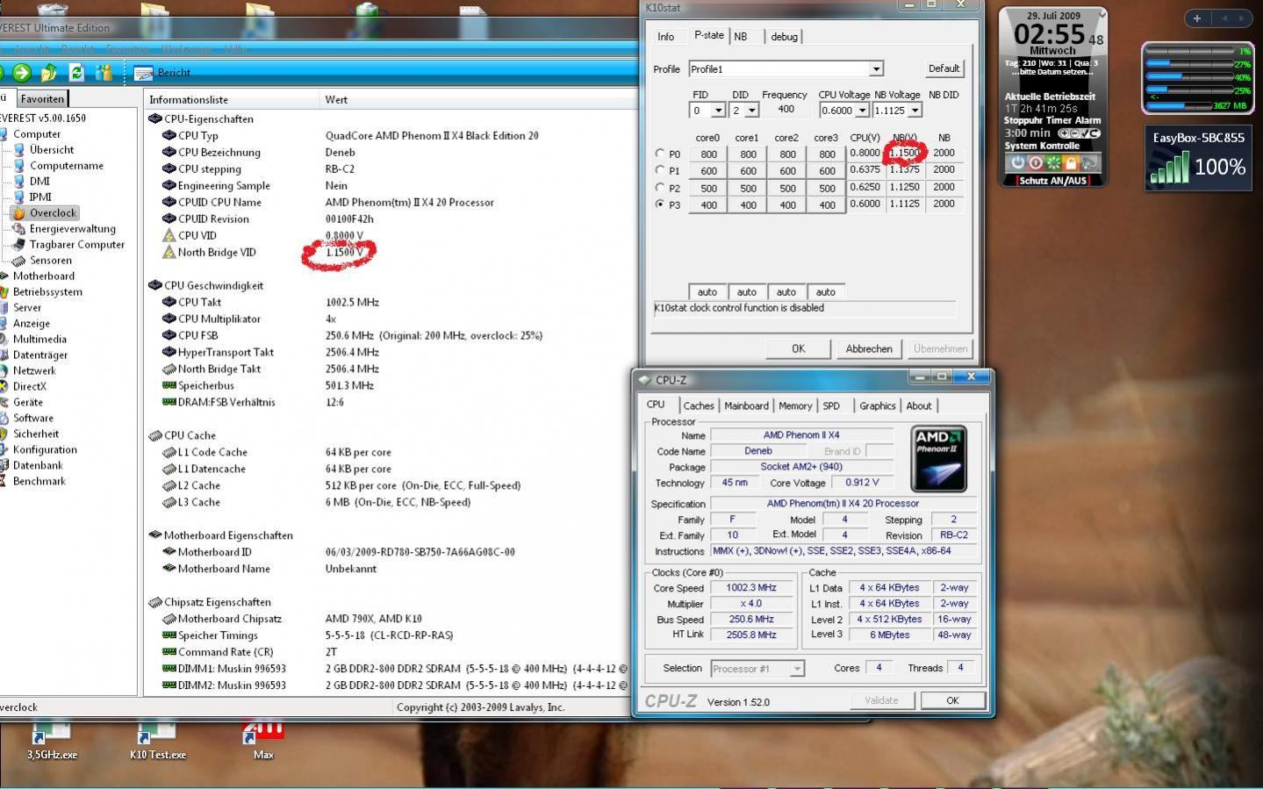Open the CPU Voltage dropdown
The image size is (1263, 789).
863,111
